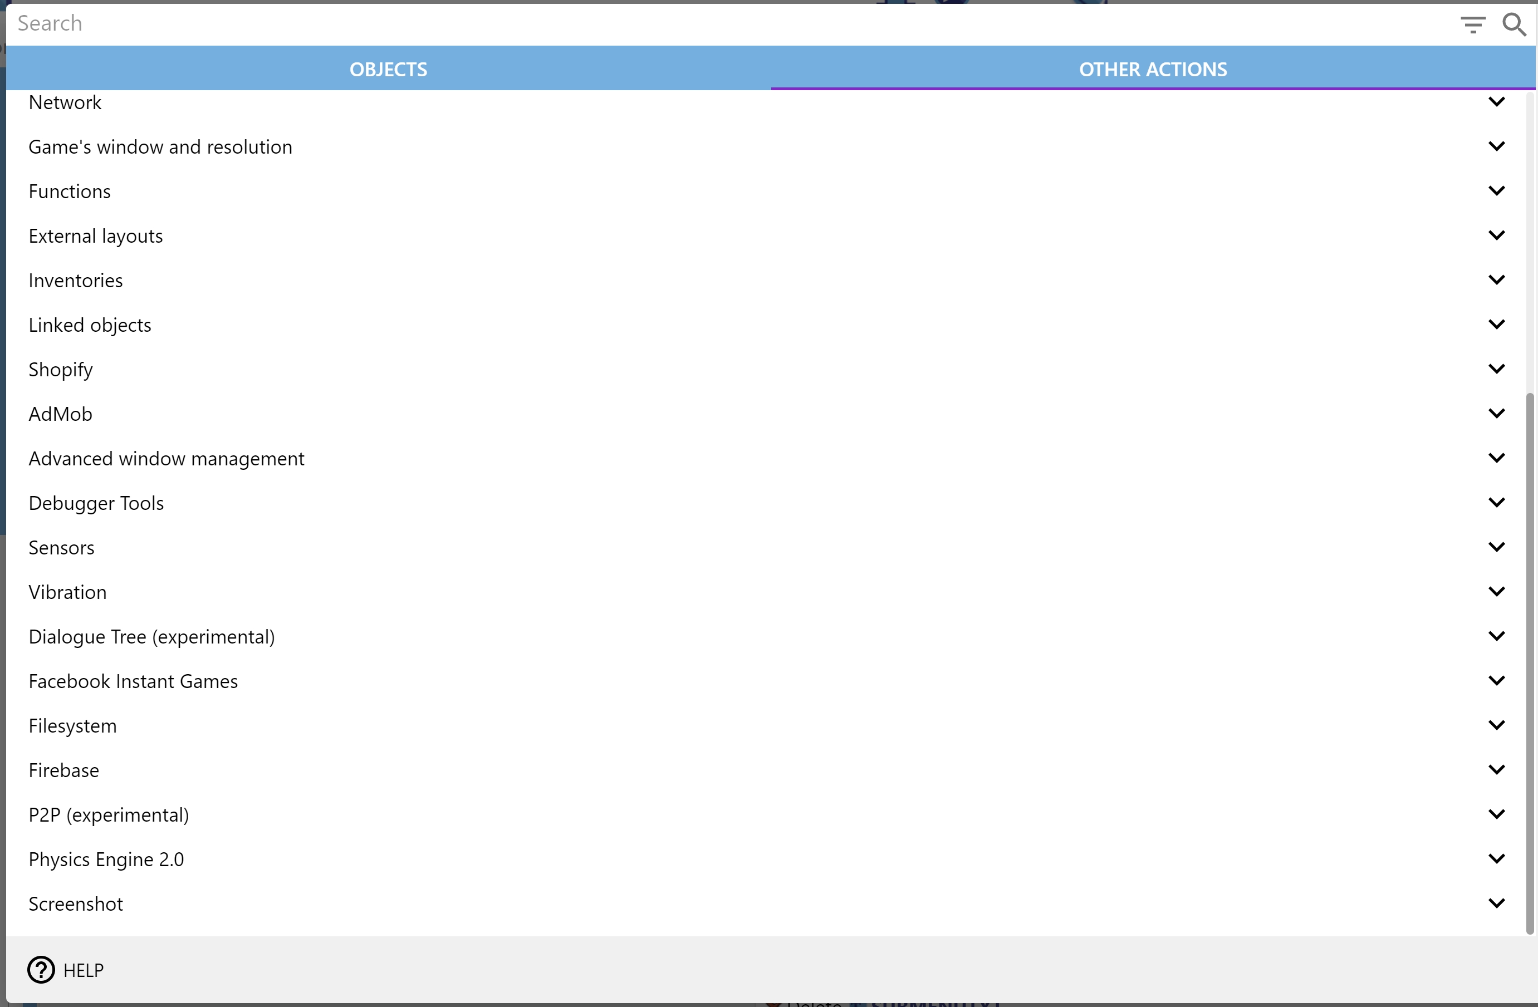Select the Firebase list label
The width and height of the screenshot is (1538, 1007).
point(64,770)
